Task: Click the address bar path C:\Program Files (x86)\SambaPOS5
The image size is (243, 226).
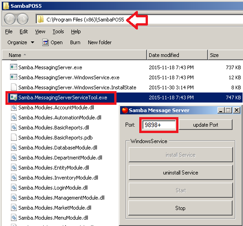Action: click(x=85, y=20)
